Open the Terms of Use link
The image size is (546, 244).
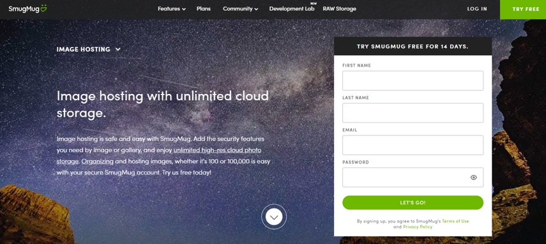455,221
